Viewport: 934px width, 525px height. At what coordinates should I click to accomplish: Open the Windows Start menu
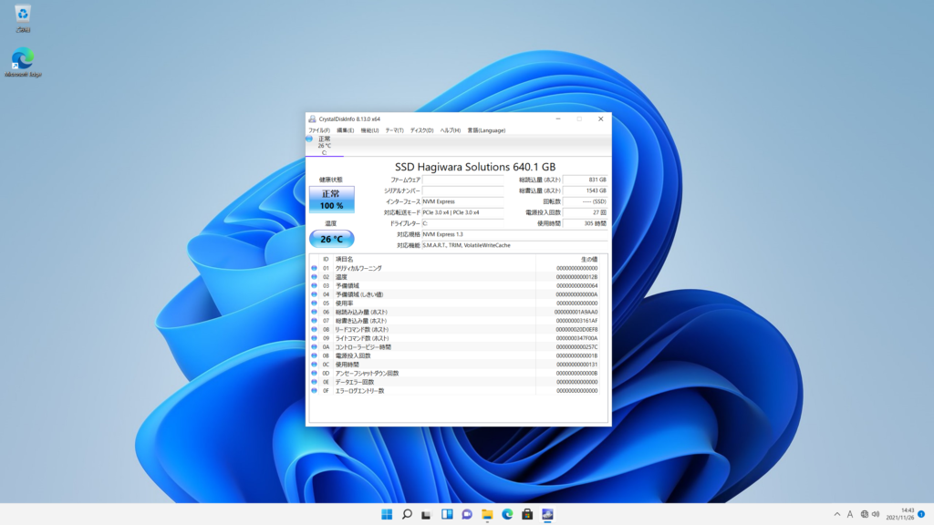tap(387, 514)
